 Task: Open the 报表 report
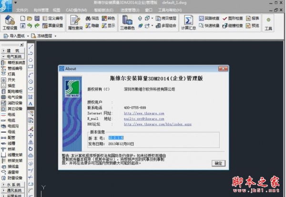point(253,18)
